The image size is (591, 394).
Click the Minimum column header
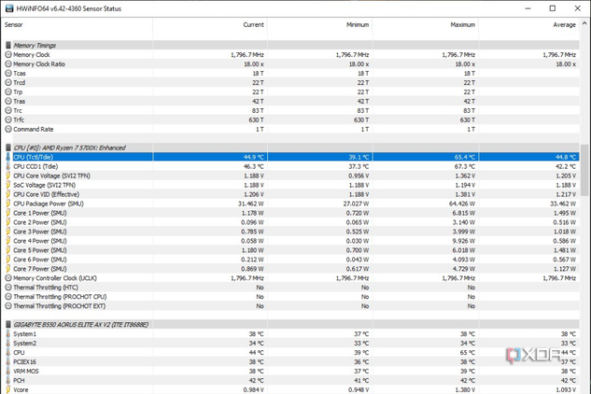(358, 24)
